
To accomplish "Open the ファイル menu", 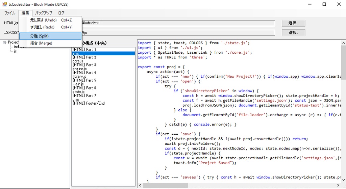I will click(x=10, y=13).
